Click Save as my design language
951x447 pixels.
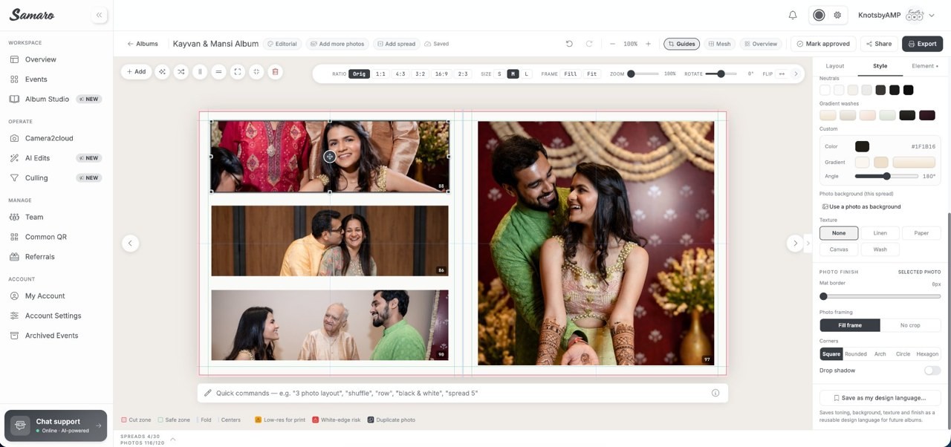coord(880,398)
